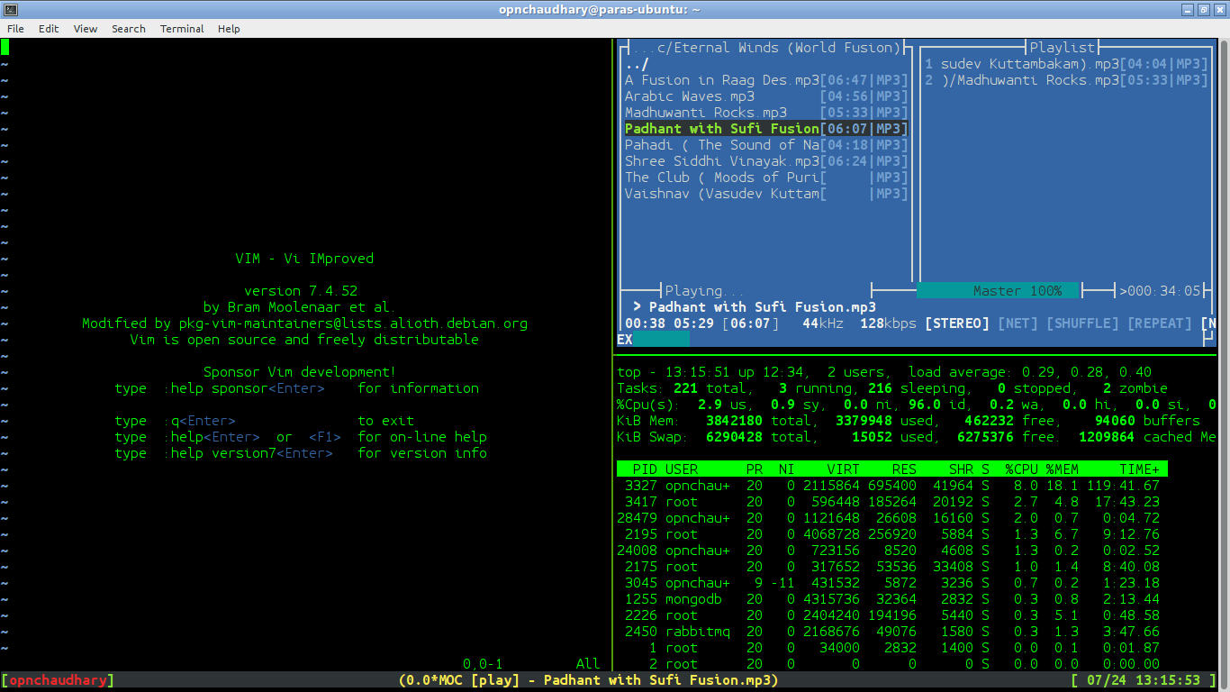Maximize the terminal window
This screenshot has height=692, width=1230.
click(1203, 9)
